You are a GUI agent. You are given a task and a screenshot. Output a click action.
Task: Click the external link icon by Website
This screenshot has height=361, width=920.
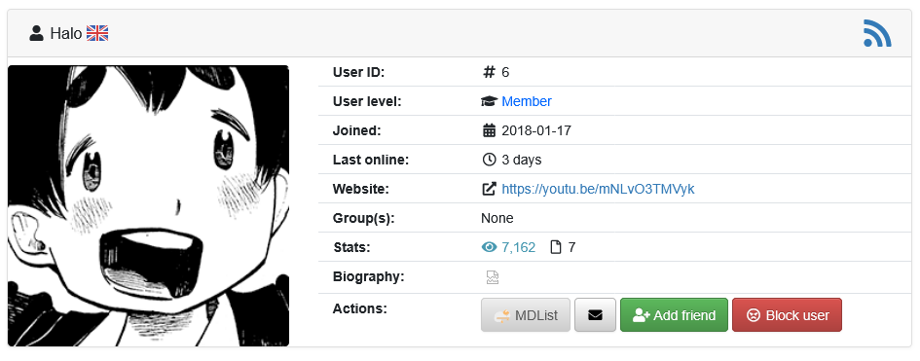point(489,189)
